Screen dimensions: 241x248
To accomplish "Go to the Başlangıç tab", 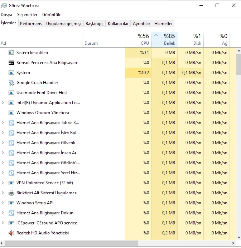I will [x=94, y=24].
